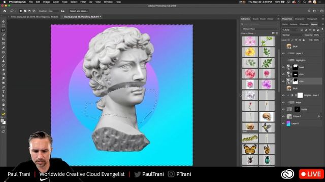Open the Select menu
Image resolution: width=325 pixels, height=182 pixels.
(x=74, y=2)
